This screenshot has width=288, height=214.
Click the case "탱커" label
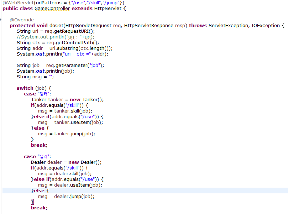point(37,94)
